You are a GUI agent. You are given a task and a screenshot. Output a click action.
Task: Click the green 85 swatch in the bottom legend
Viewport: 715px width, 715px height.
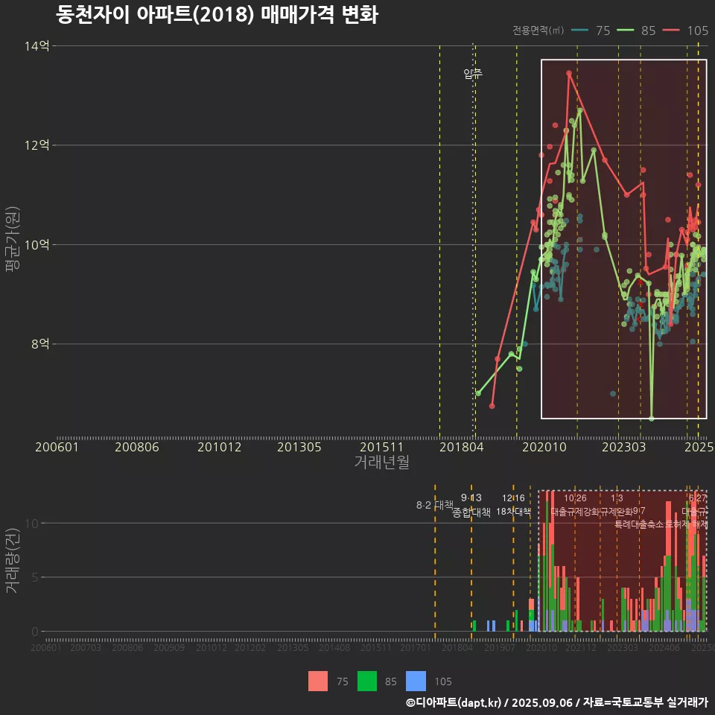pos(367,681)
